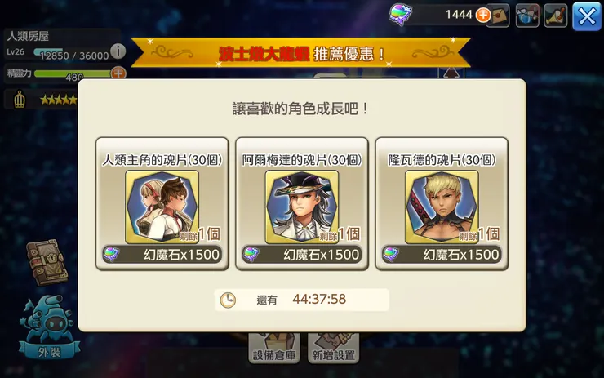Buy 隆瓦德 shards for 幻魔石x1500
This screenshot has height=378, width=604.
pyautogui.click(x=442, y=254)
